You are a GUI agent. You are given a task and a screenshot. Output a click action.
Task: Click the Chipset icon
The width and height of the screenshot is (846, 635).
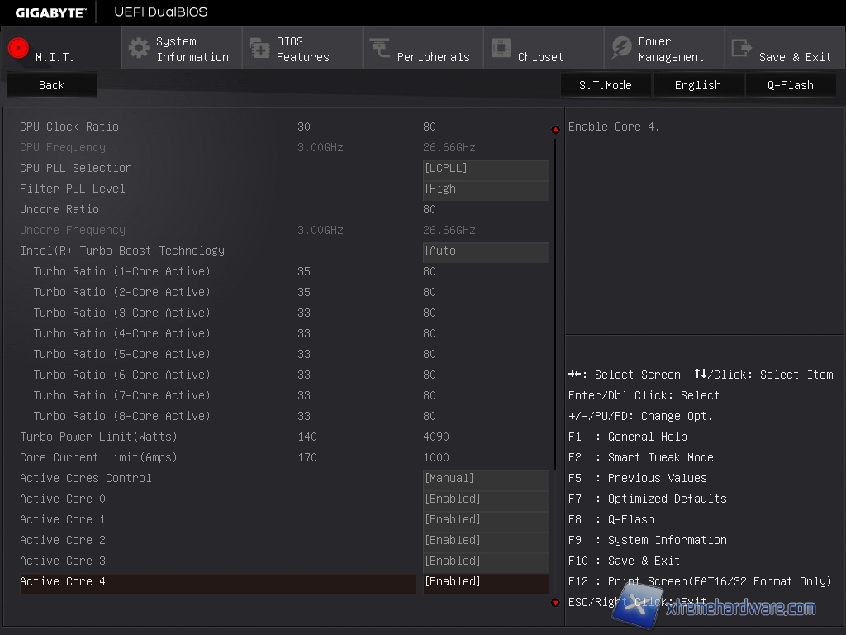[501, 48]
